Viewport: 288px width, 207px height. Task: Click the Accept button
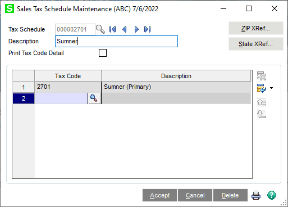click(159, 195)
